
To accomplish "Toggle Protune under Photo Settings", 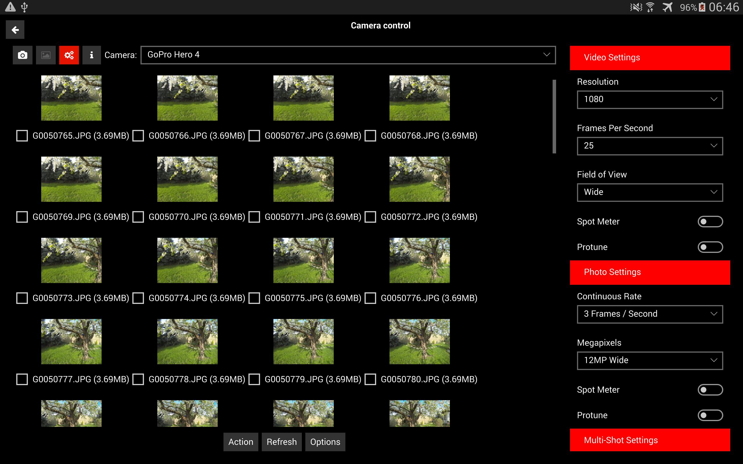I will [x=710, y=415].
